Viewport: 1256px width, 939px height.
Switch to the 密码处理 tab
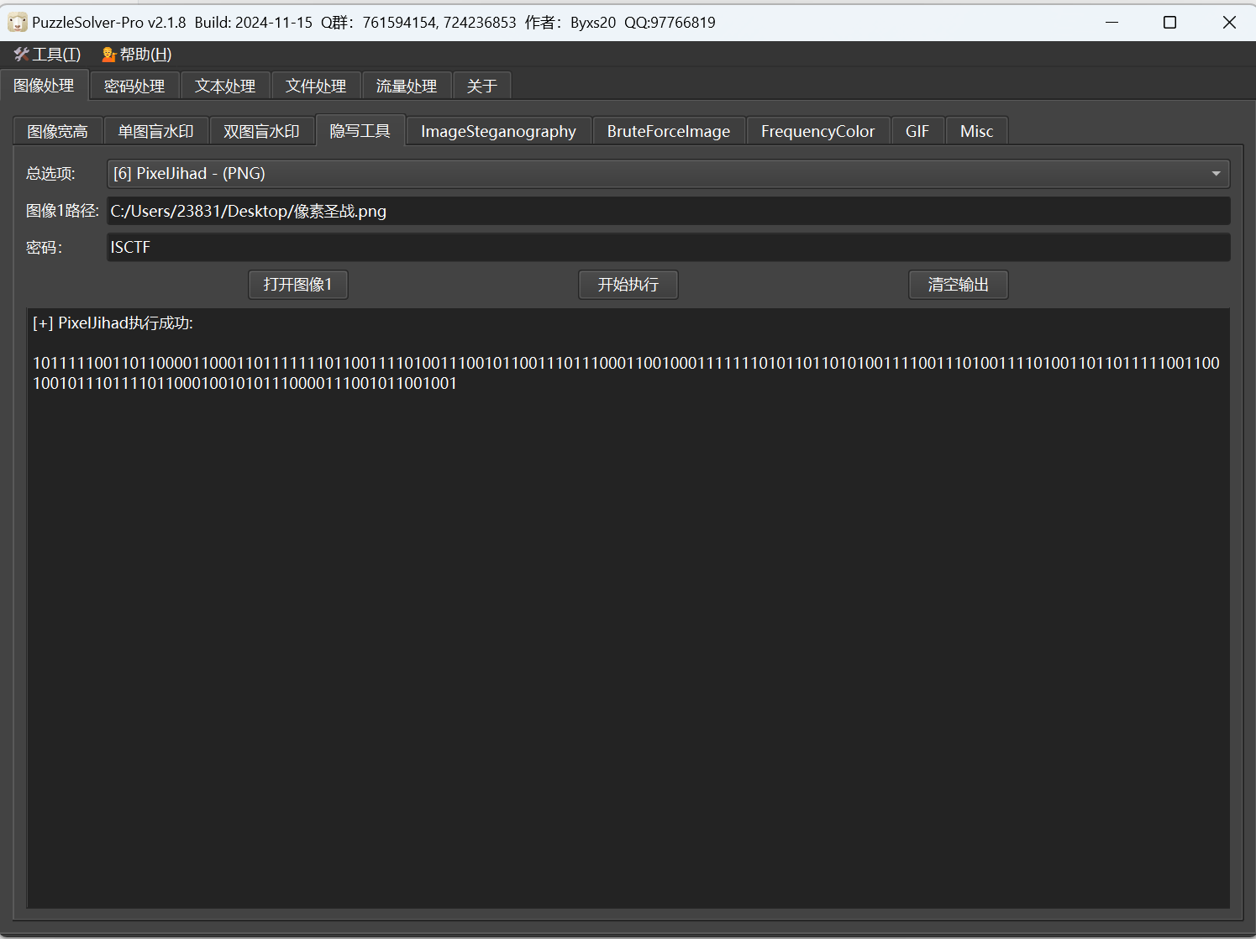coord(134,86)
